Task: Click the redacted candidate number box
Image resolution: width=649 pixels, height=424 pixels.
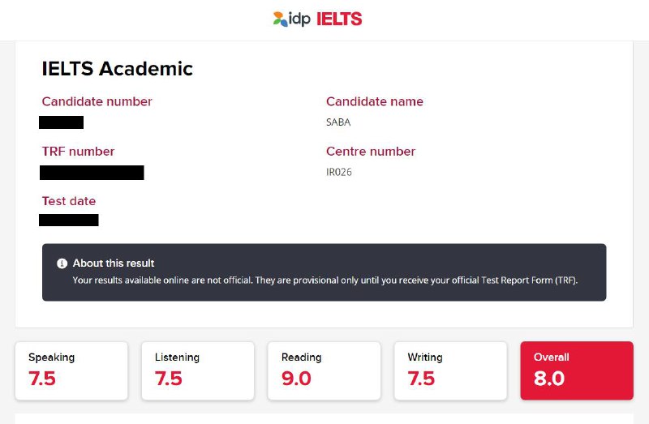Action: click(x=62, y=122)
